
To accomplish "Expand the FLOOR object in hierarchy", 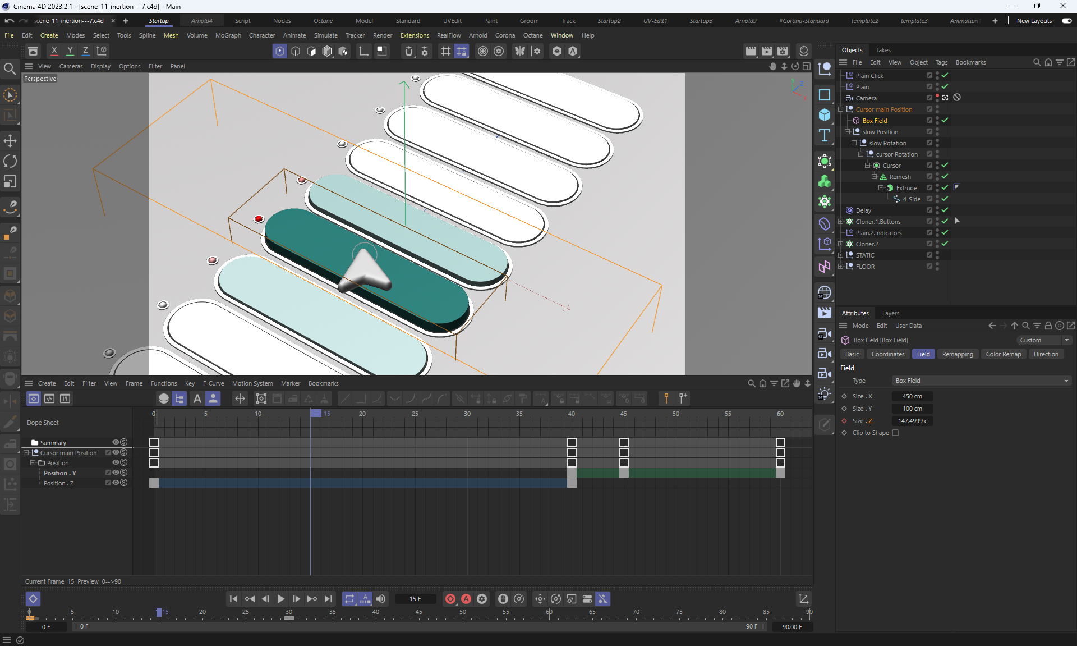I will pos(841,267).
